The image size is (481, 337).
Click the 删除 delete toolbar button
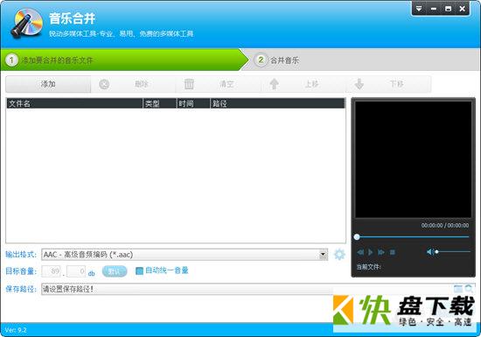[133, 84]
